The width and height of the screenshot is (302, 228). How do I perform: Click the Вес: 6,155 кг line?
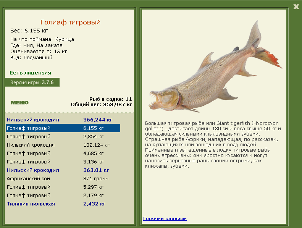tap(29, 31)
